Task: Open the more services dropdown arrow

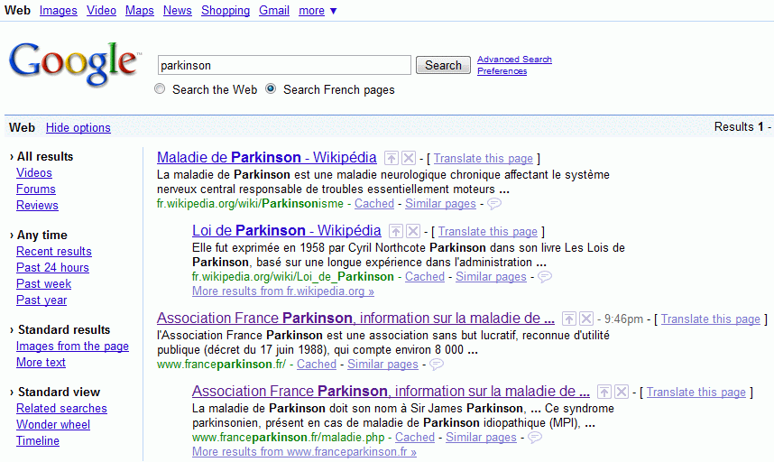Action: (x=333, y=11)
